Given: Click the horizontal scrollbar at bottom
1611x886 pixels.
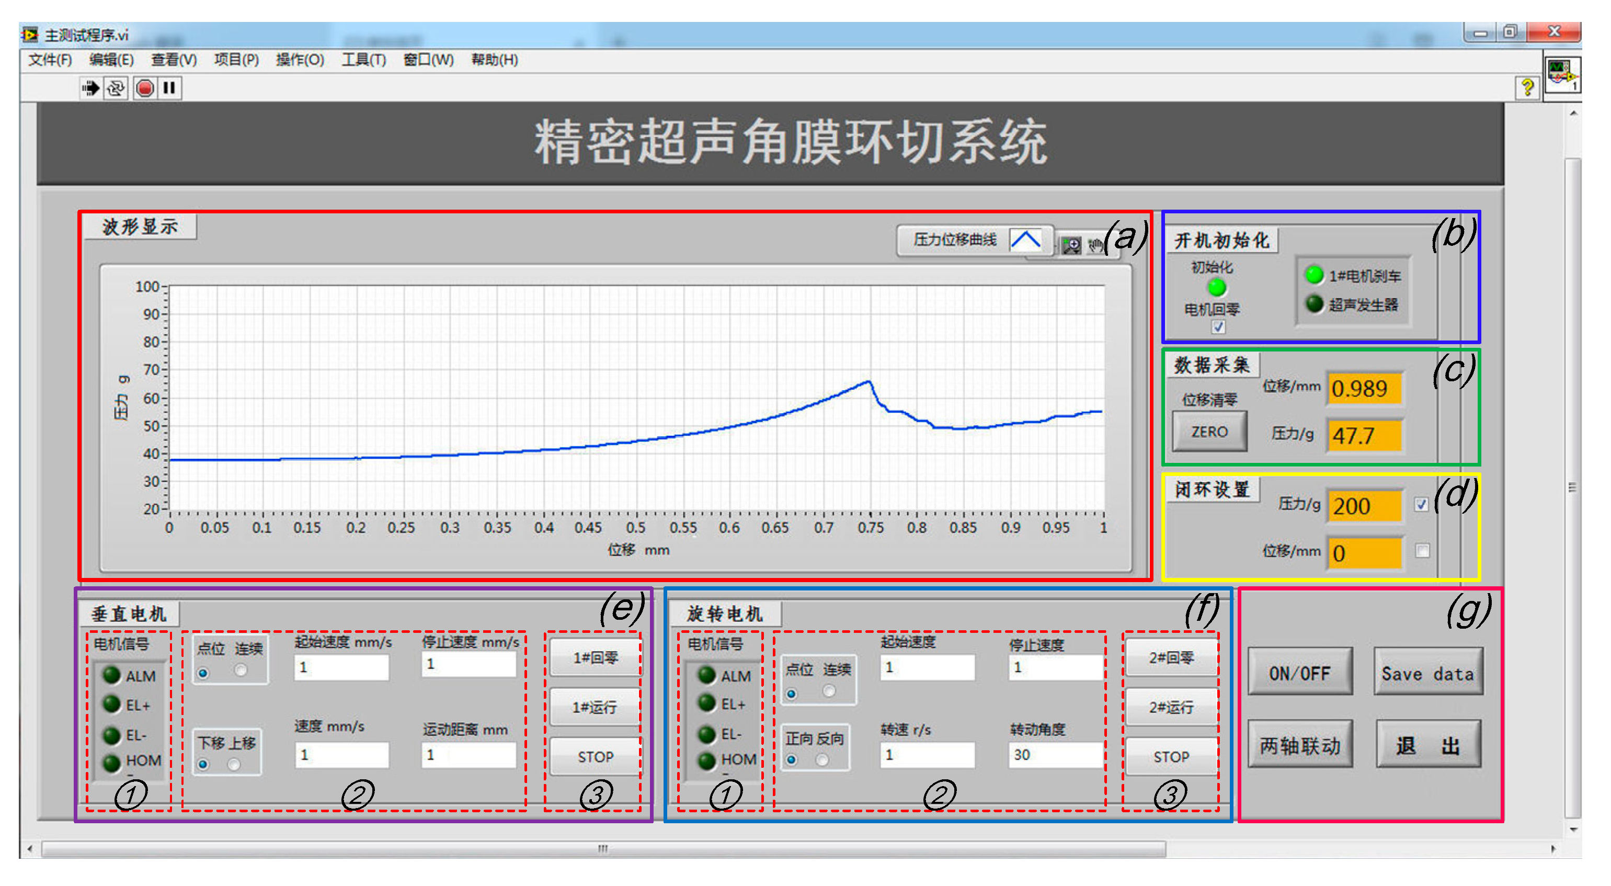Looking at the screenshot, I should [x=603, y=848].
